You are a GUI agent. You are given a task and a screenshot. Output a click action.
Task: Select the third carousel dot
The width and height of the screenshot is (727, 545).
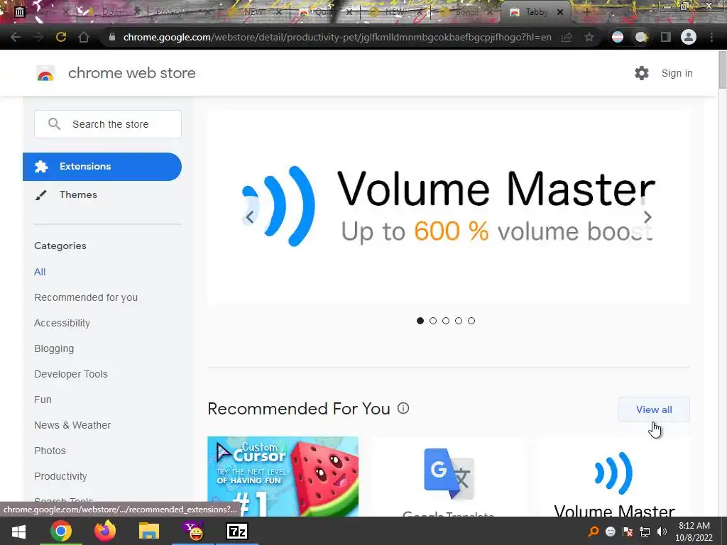pyautogui.click(x=446, y=321)
